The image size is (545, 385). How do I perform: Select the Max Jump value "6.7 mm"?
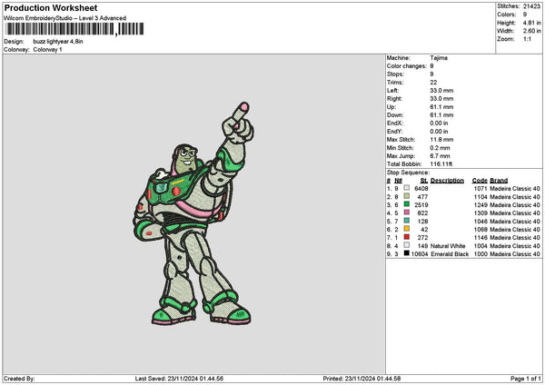(x=440, y=156)
